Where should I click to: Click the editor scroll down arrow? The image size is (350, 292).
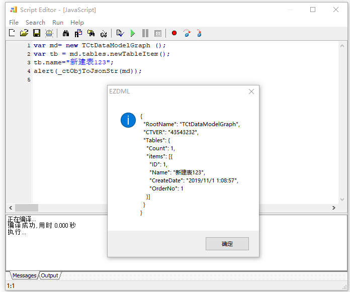click(342, 200)
